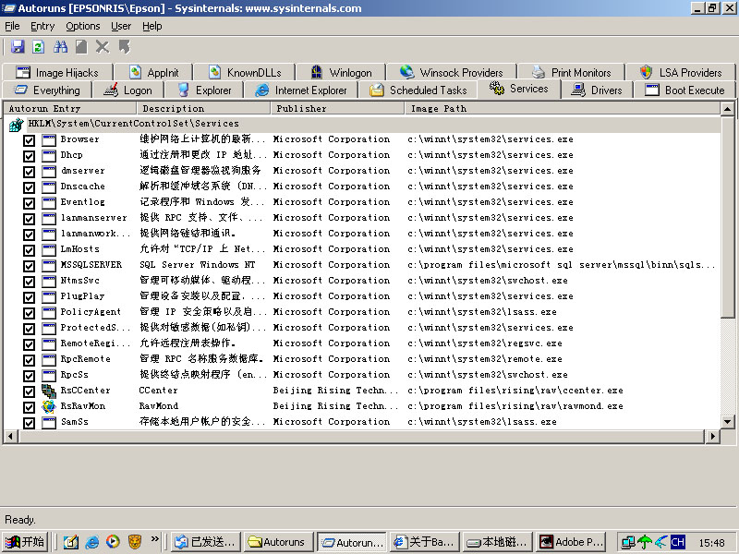
Task: Launch Windows Media Player from quick launch
Action: 113,542
